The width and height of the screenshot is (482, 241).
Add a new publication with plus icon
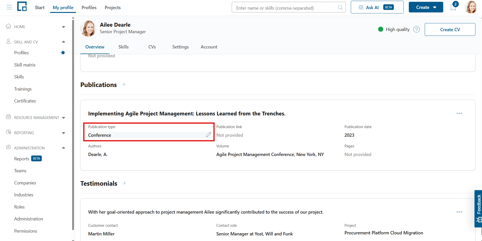click(124, 84)
